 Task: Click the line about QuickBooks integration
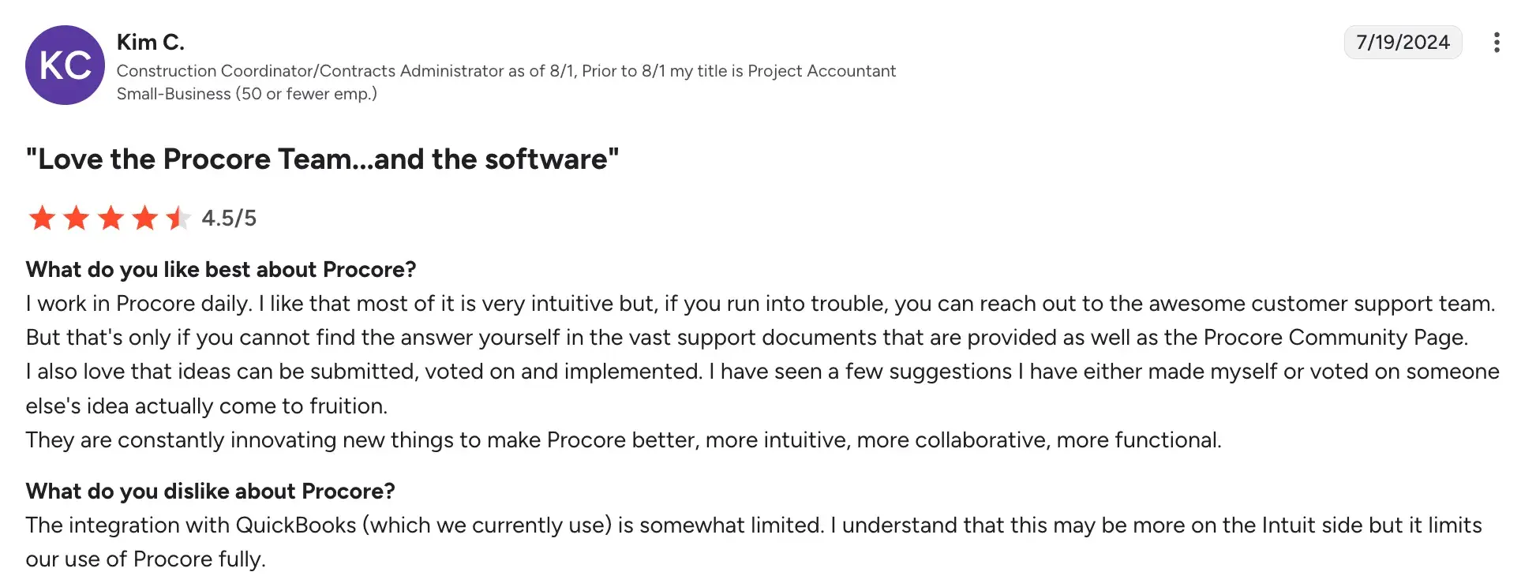pos(753,525)
